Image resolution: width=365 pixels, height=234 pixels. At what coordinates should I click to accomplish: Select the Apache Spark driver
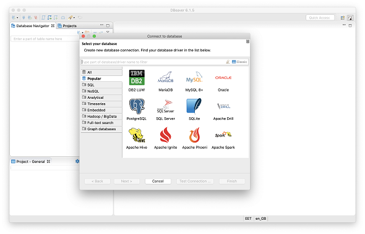click(223, 138)
